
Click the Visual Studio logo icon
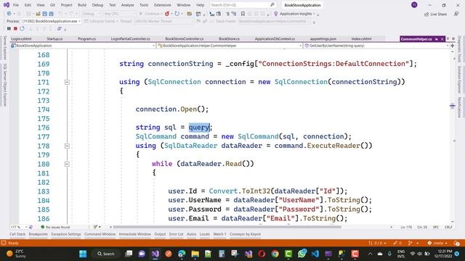point(7,5)
